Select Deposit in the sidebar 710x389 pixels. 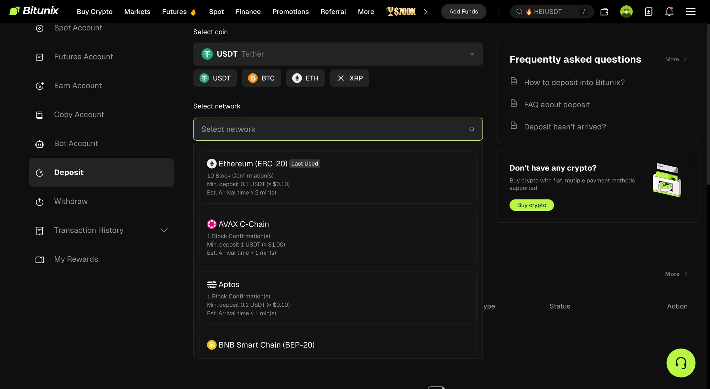click(101, 173)
